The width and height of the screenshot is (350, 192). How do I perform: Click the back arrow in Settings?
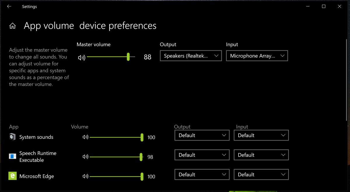click(x=9, y=6)
